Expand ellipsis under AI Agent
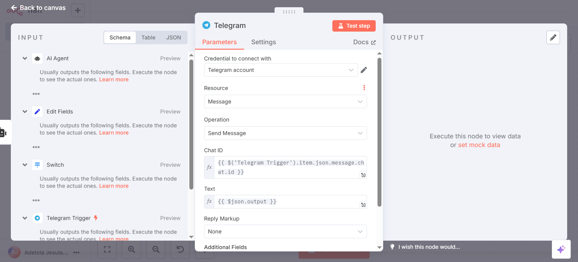This screenshot has width=578, height=262. pos(36,94)
